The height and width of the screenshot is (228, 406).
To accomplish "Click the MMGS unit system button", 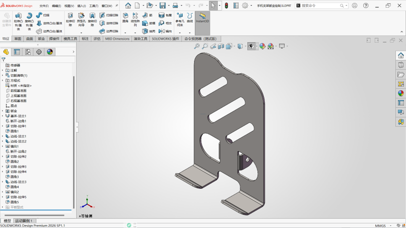I will click(x=380, y=225).
